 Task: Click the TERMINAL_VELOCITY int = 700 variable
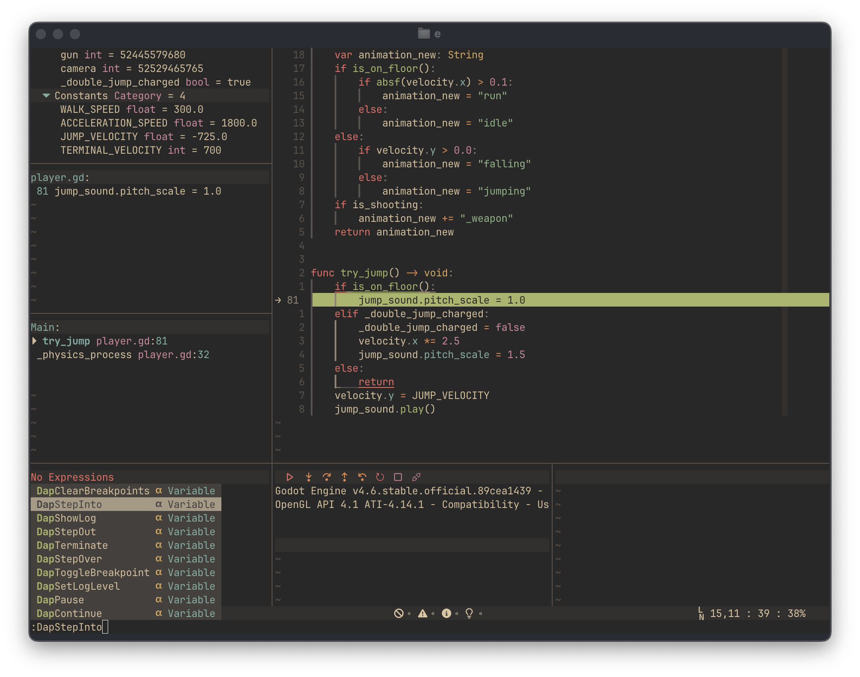pos(140,150)
